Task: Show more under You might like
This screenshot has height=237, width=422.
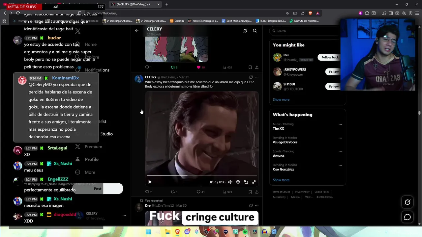Action: pyautogui.click(x=281, y=99)
